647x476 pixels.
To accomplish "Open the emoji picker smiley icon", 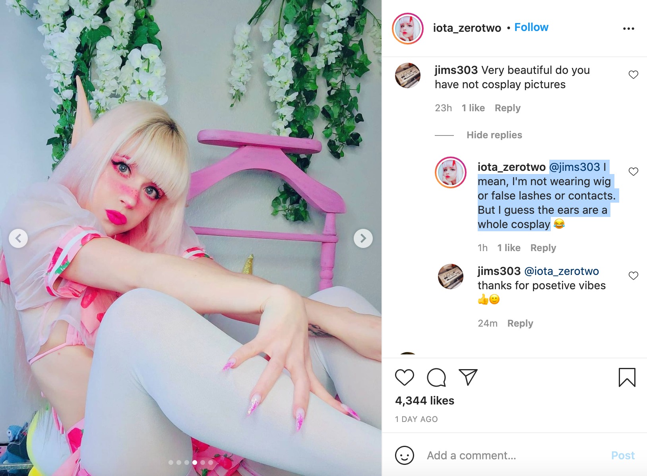I will coord(405,455).
